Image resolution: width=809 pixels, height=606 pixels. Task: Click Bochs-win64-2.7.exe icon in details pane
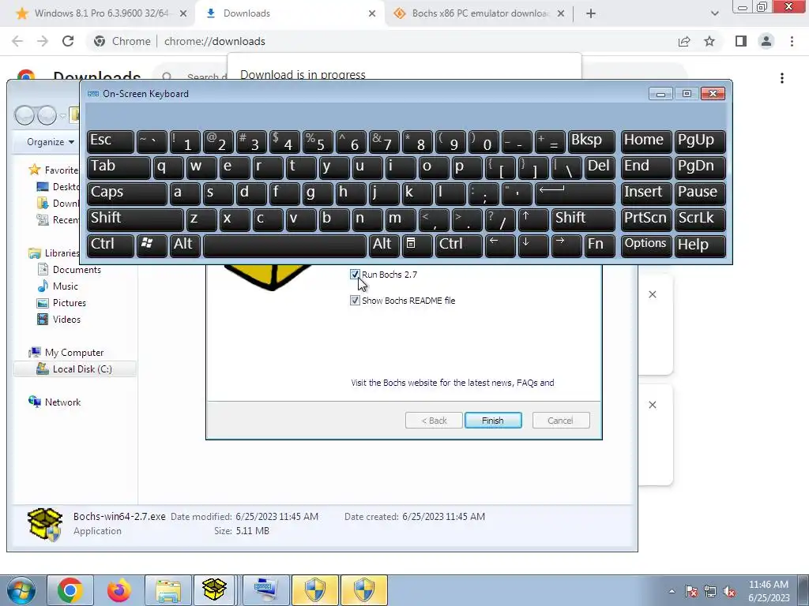point(45,524)
